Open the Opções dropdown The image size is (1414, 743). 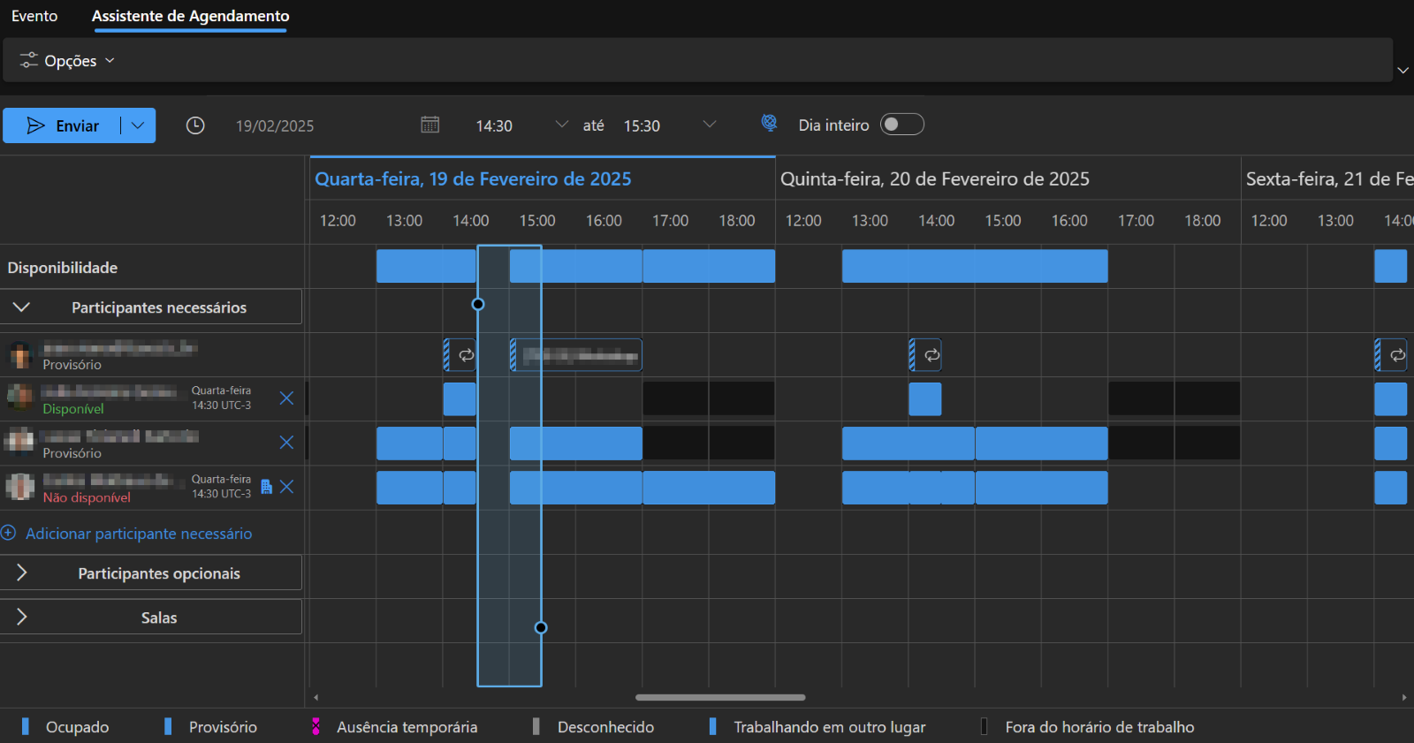click(67, 61)
